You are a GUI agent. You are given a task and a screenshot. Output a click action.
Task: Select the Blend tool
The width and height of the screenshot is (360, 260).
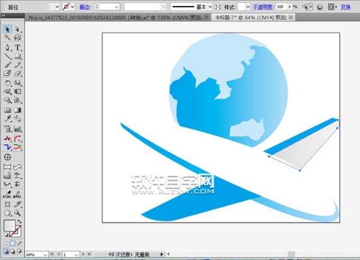pyautogui.click(x=17, y=118)
